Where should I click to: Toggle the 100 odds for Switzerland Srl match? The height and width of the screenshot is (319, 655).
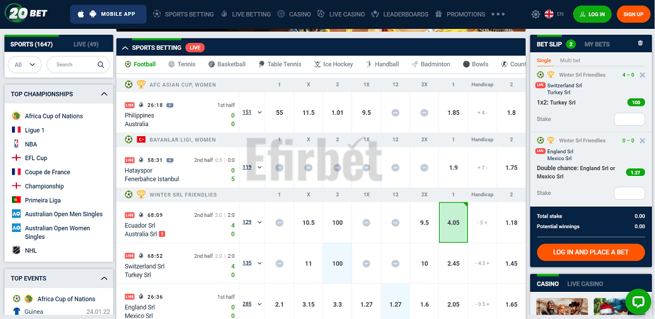click(x=338, y=264)
